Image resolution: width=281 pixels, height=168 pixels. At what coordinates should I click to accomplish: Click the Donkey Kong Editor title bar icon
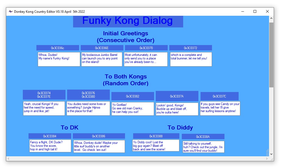click(x=11, y=12)
